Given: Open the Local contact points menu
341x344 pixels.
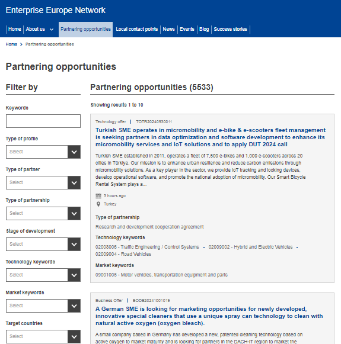Looking at the screenshot, I should tap(136, 29).
